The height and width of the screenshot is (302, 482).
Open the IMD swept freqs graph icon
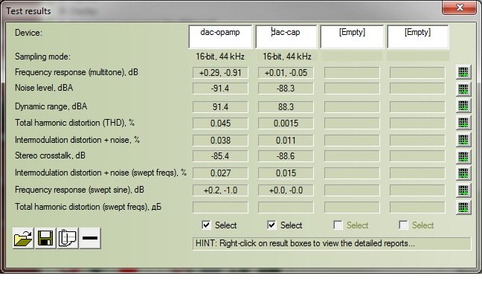(x=463, y=173)
